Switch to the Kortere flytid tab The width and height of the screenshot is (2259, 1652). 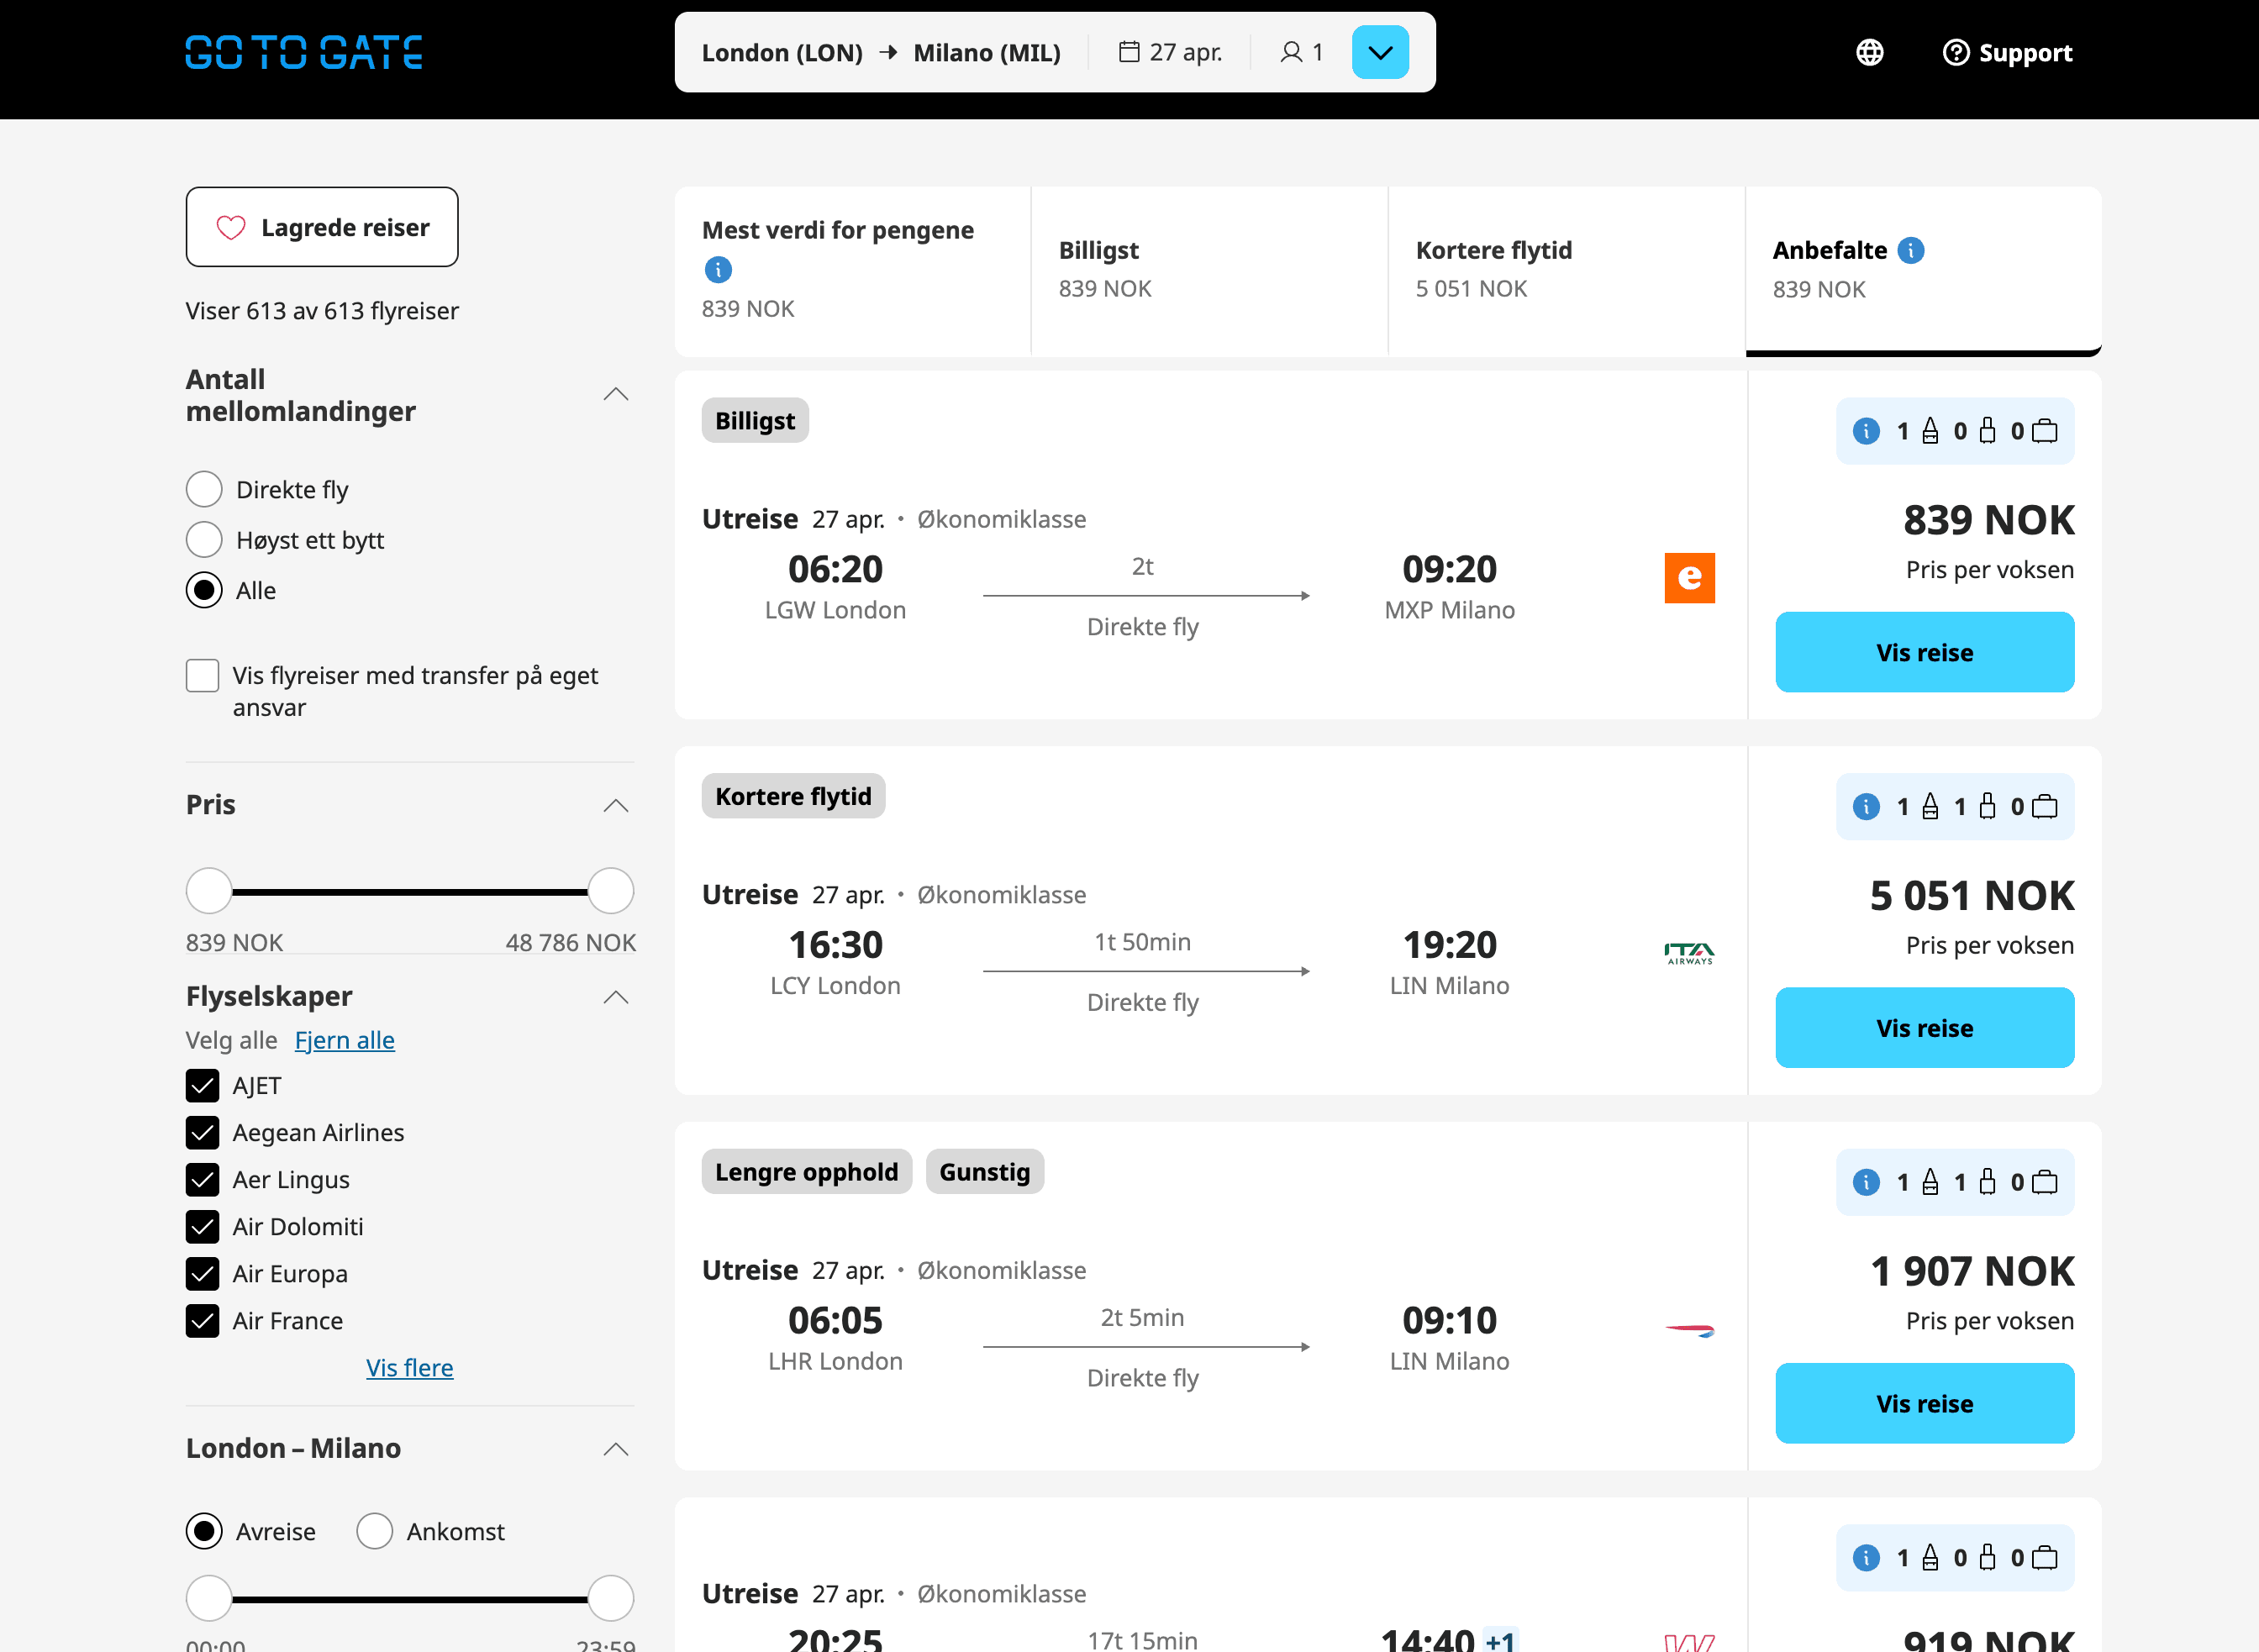tap(1565, 270)
